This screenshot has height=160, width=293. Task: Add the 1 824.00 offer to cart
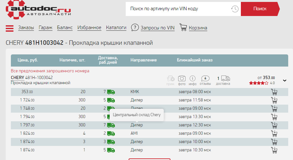[x=274, y=133]
